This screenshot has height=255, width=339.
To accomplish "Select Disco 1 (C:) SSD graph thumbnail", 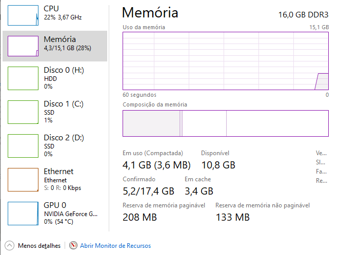I will 23,112.
